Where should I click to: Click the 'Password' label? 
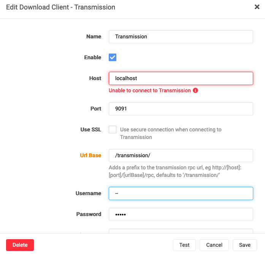(89, 214)
